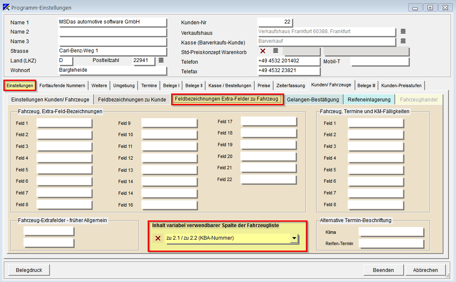Switch to the Reifeneinlagerung sub-tab
This screenshot has height=282, width=456.
pyautogui.click(x=369, y=100)
